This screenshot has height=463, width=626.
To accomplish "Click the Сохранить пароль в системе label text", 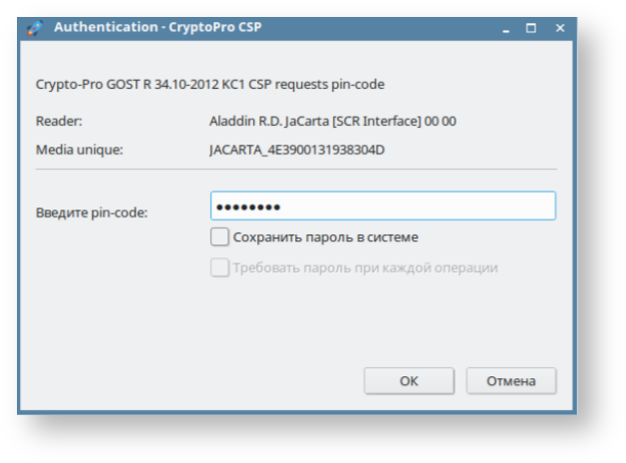I will tap(325, 237).
